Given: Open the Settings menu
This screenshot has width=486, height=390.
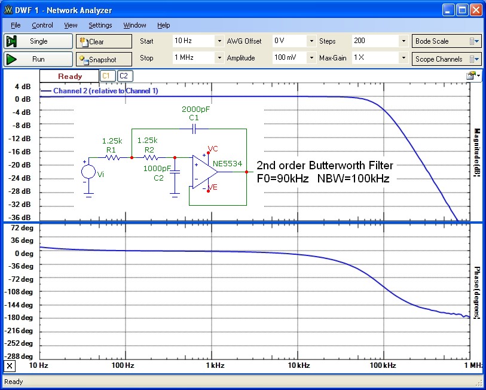Looking at the screenshot, I should tap(100, 25).
